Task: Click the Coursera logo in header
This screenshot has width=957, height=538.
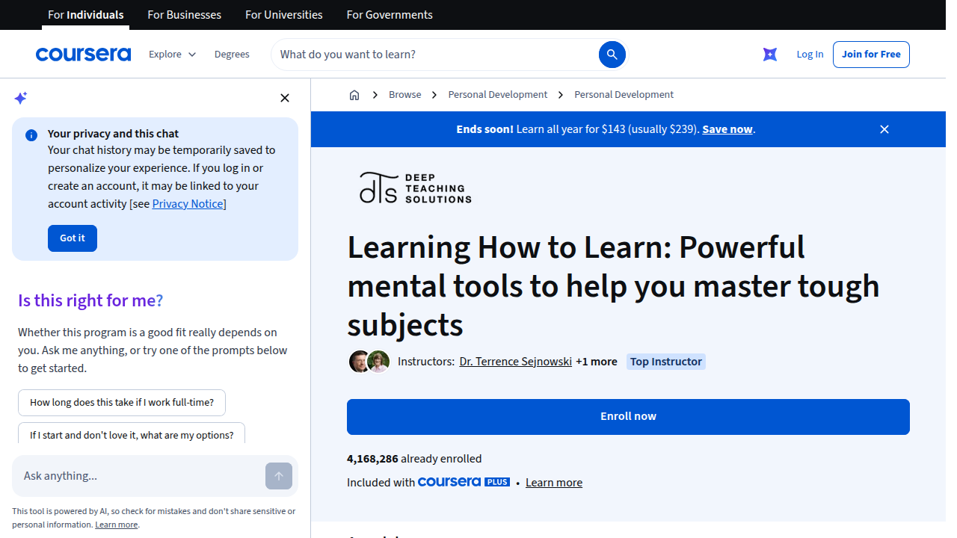Action: [x=83, y=55]
